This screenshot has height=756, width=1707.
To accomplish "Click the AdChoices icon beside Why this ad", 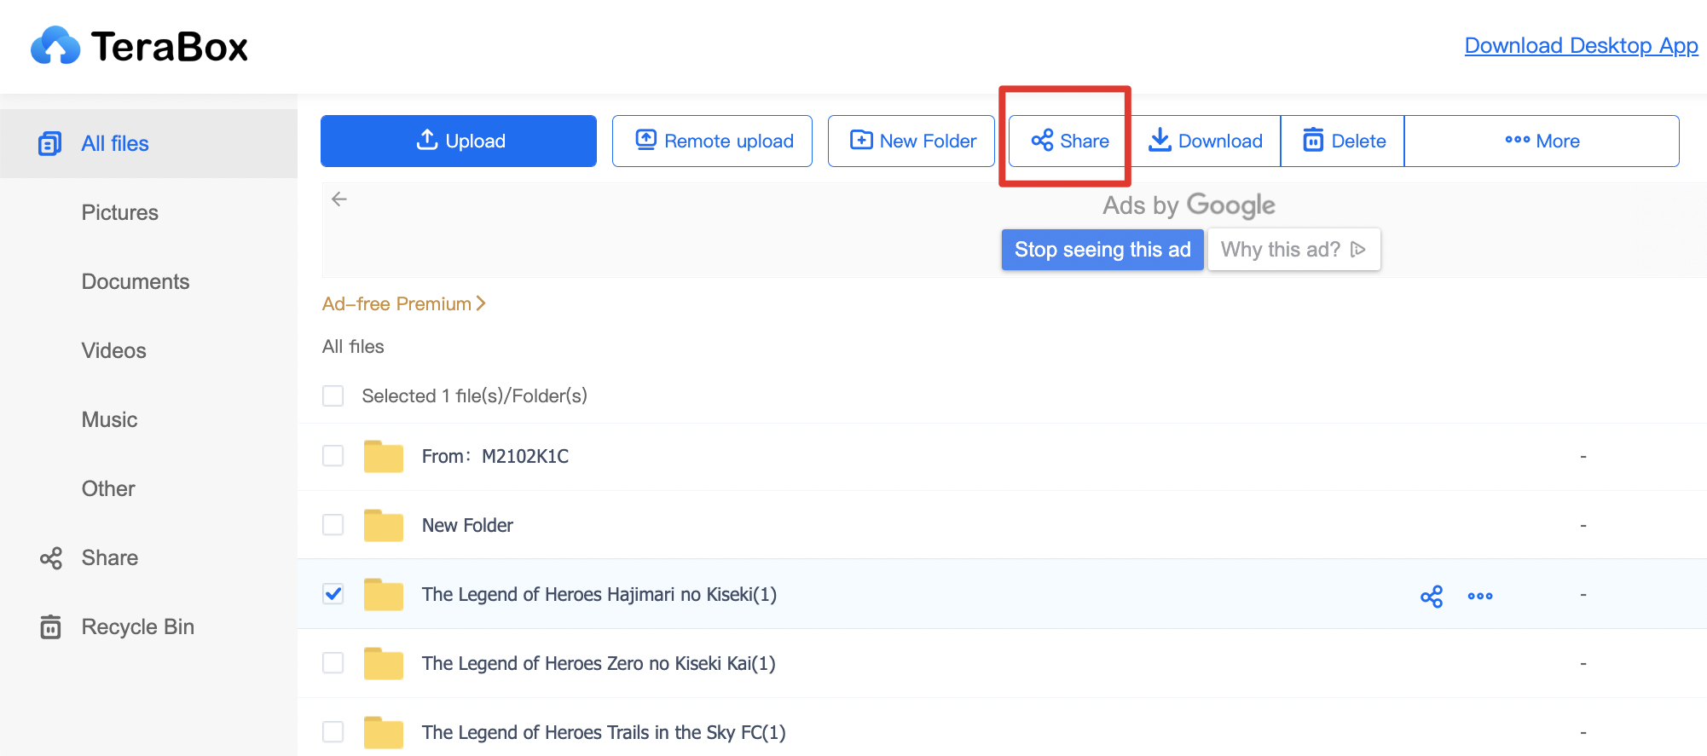I will [x=1358, y=249].
